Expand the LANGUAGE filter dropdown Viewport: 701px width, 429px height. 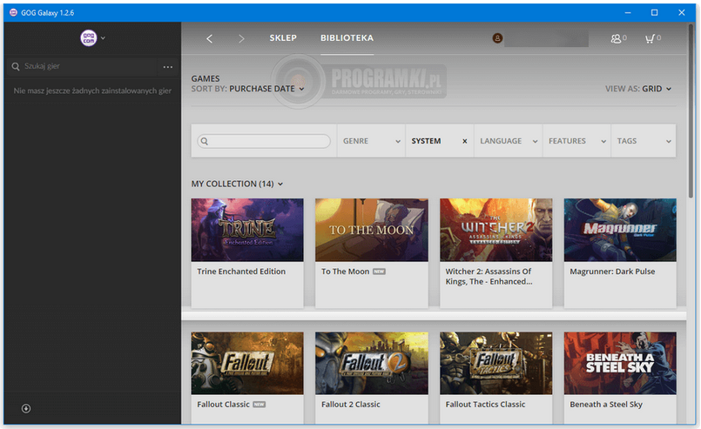pyautogui.click(x=509, y=141)
